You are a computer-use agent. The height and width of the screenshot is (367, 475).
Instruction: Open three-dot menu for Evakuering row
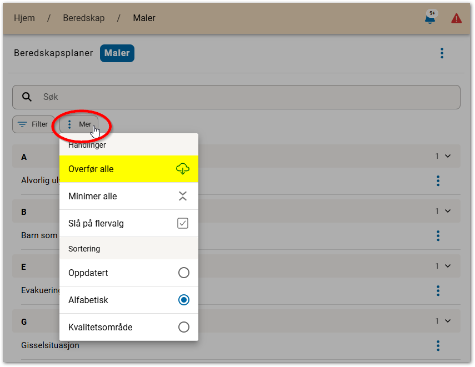438,290
